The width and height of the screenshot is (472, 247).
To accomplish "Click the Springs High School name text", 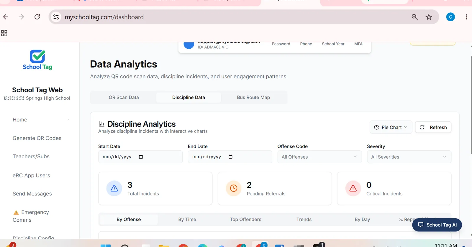I will [48, 98].
